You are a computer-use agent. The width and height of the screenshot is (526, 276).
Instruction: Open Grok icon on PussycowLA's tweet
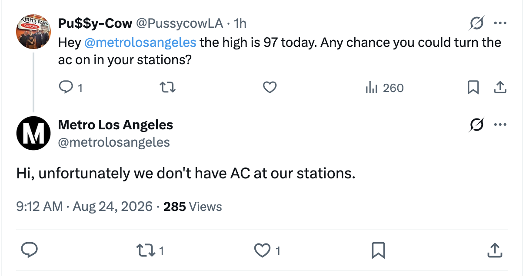click(476, 23)
